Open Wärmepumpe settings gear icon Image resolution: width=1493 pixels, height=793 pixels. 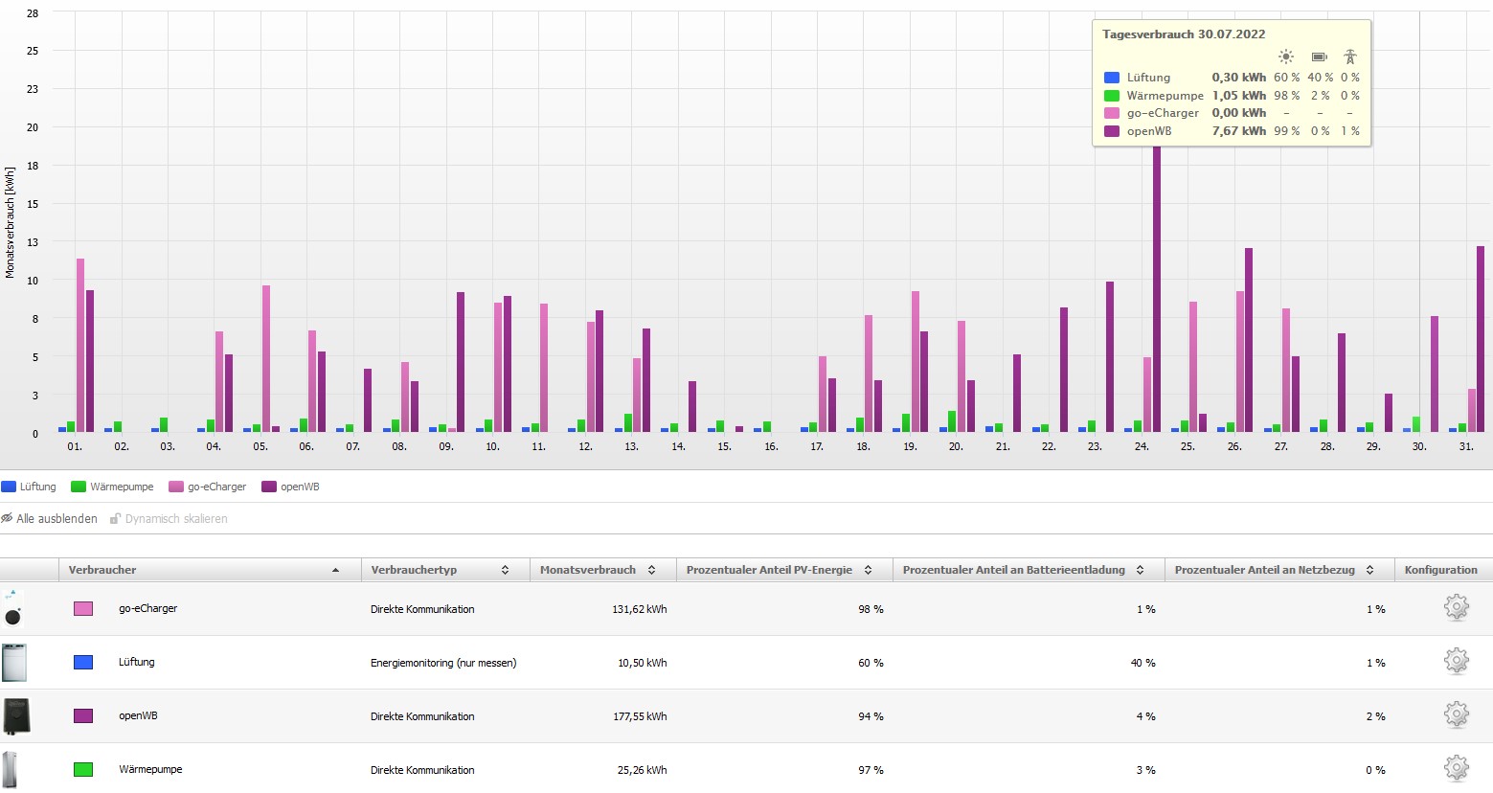1456,768
